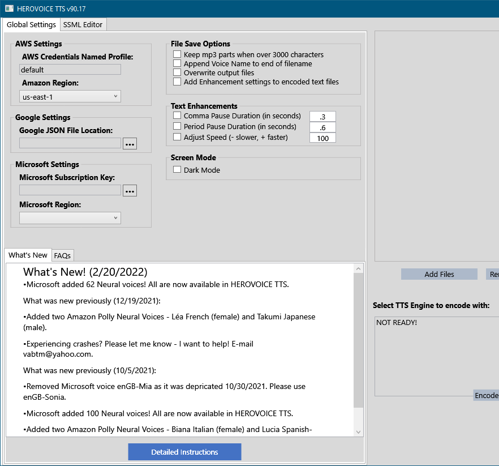Click the Google JSON File Location field
This screenshot has width=499, height=466.
click(70, 143)
